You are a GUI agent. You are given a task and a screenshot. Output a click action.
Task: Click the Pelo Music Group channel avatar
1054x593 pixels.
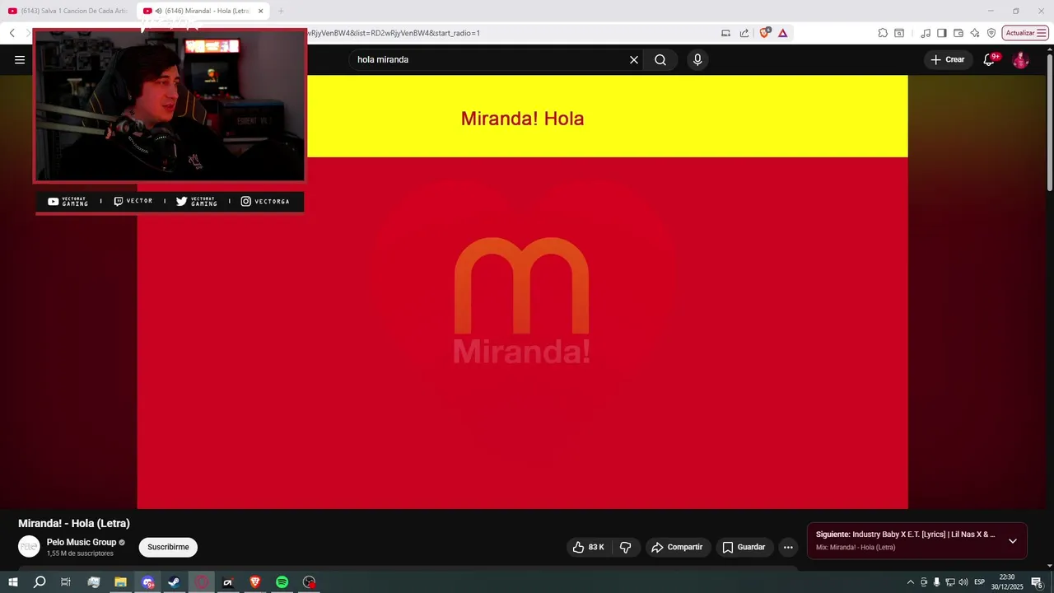pyautogui.click(x=29, y=547)
